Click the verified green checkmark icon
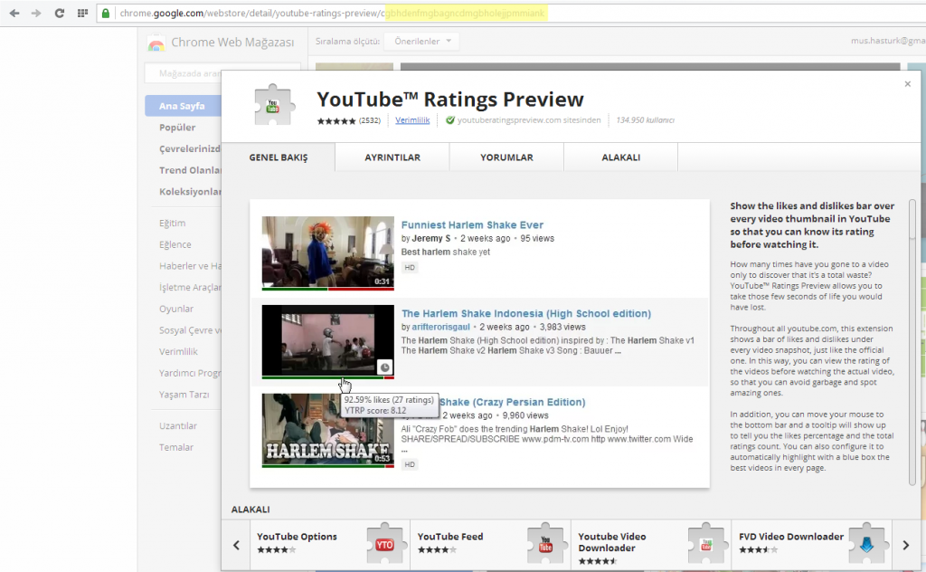This screenshot has width=926, height=572. (450, 120)
